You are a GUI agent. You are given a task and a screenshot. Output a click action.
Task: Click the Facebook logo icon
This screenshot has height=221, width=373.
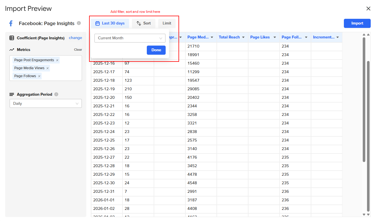11,23
